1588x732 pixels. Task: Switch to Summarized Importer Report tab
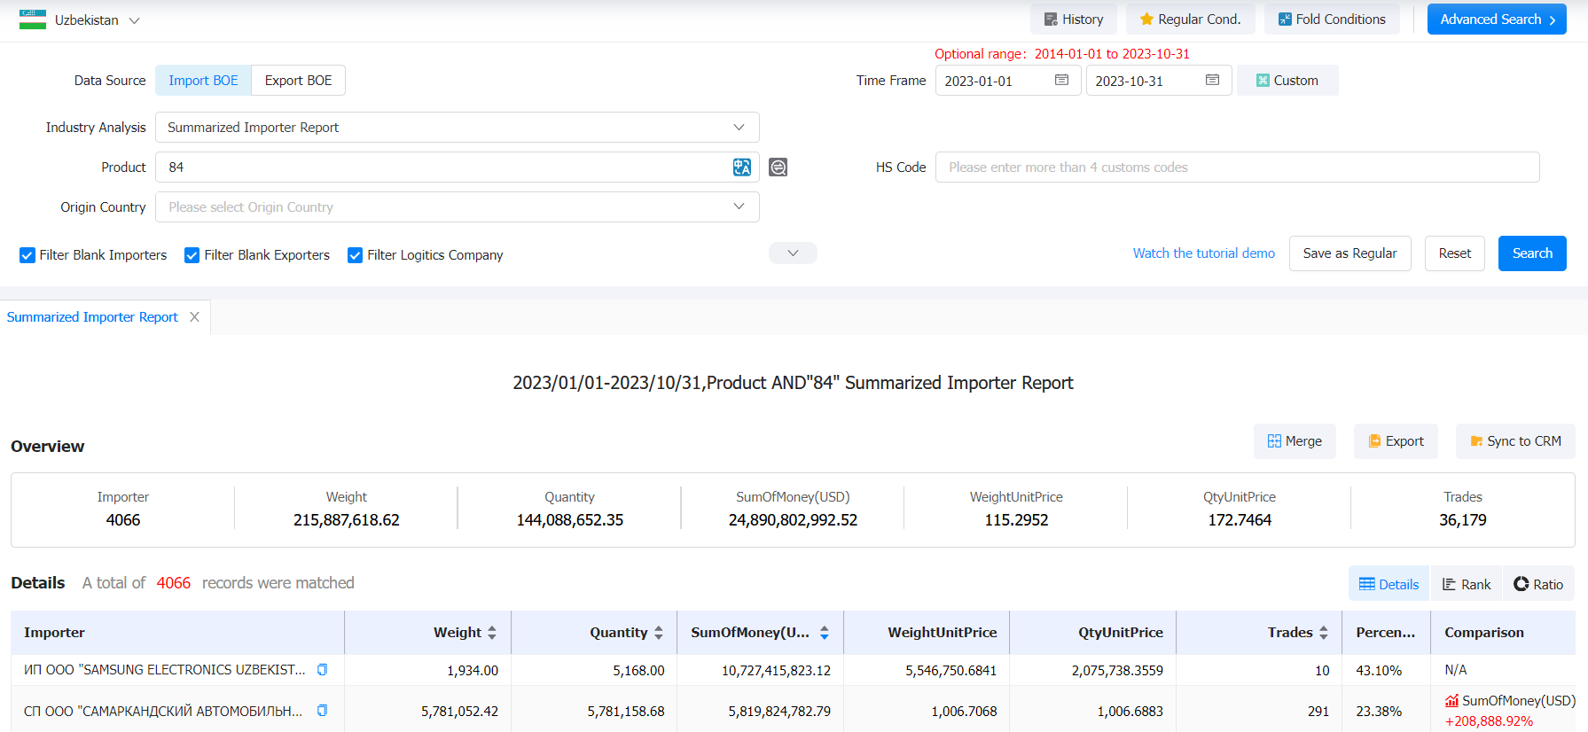(x=92, y=317)
